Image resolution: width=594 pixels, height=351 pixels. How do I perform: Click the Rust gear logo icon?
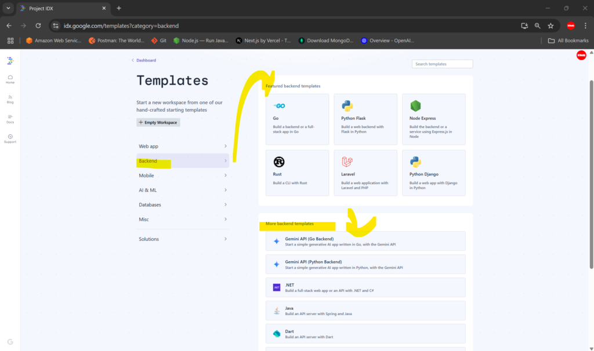[279, 162]
